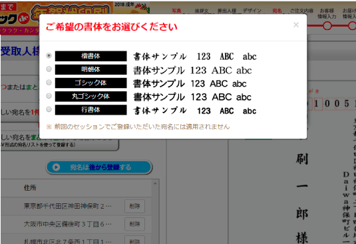Click the ご注文内容 step in progress bar

pyautogui.click(x=301, y=11)
